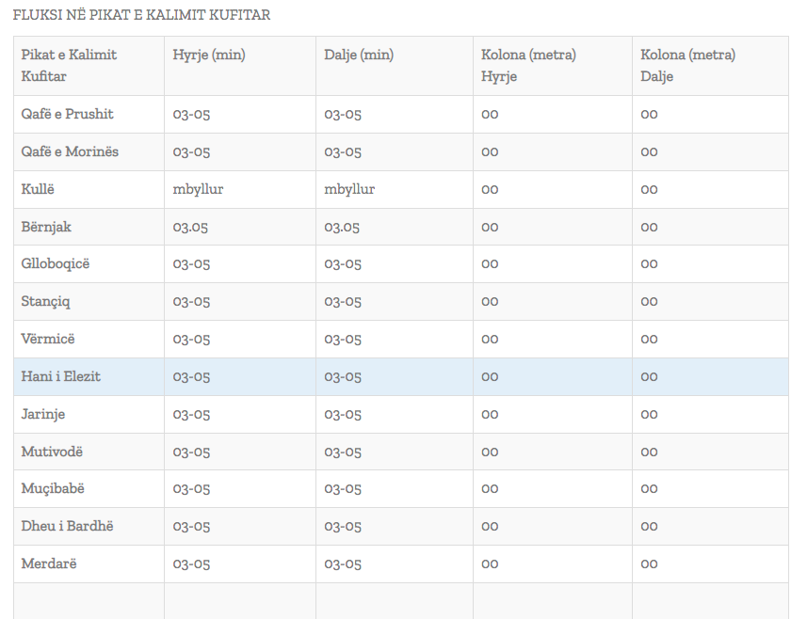Select the Muçibabë crossing name
791x619 pixels.
[x=53, y=488]
